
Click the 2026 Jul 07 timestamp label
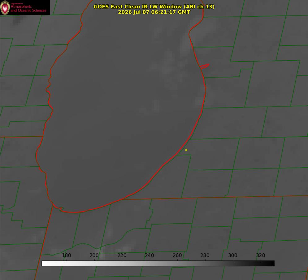click(x=154, y=12)
